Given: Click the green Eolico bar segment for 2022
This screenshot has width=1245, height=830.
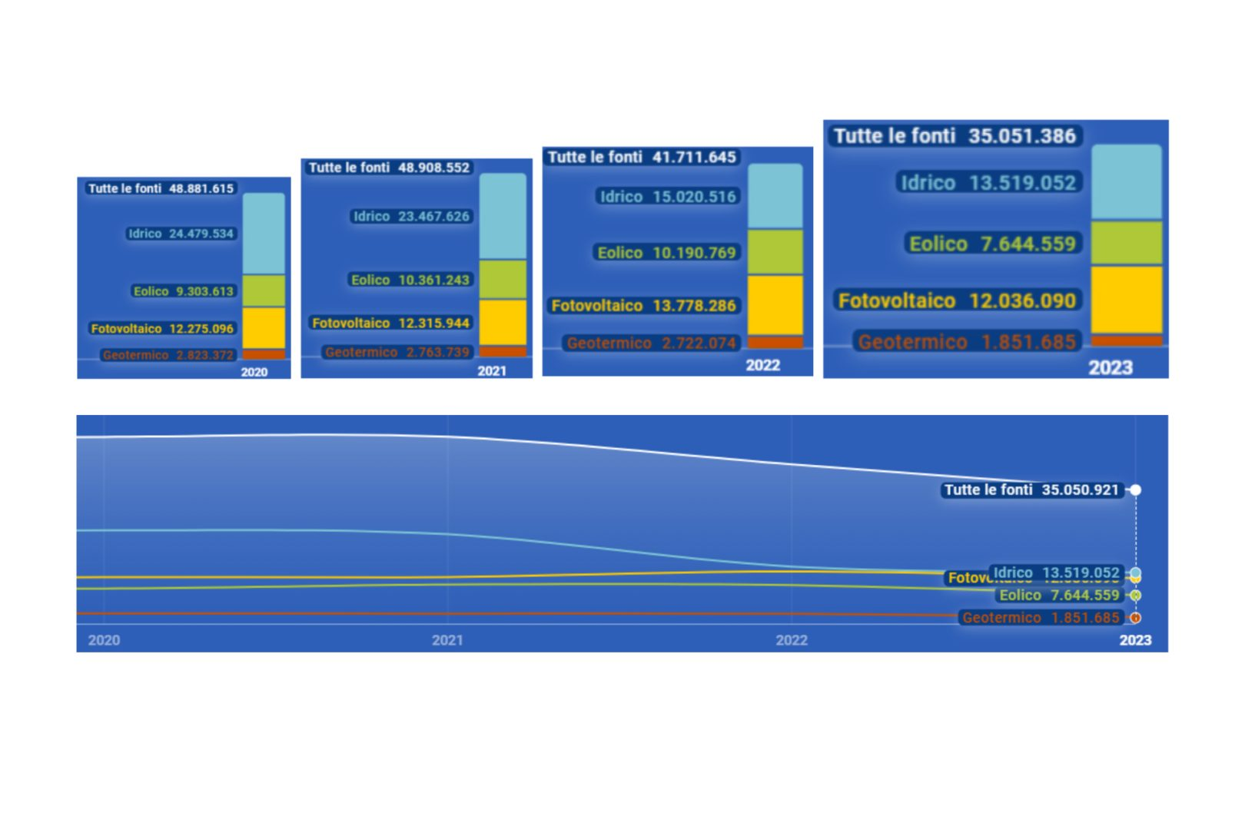Looking at the screenshot, I should click(775, 252).
